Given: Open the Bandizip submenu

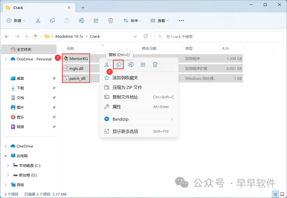Looking at the screenshot, I should pyautogui.click(x=139, y=119).
